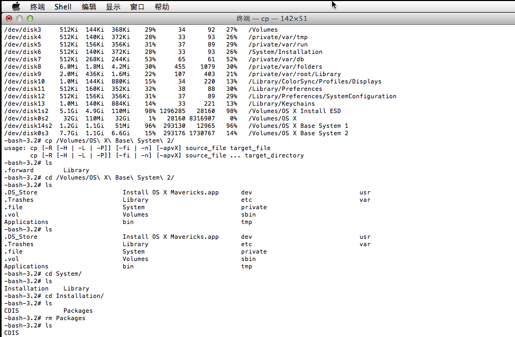
Task: Click the second 'var' directory entry
Action: pos(365,244)
